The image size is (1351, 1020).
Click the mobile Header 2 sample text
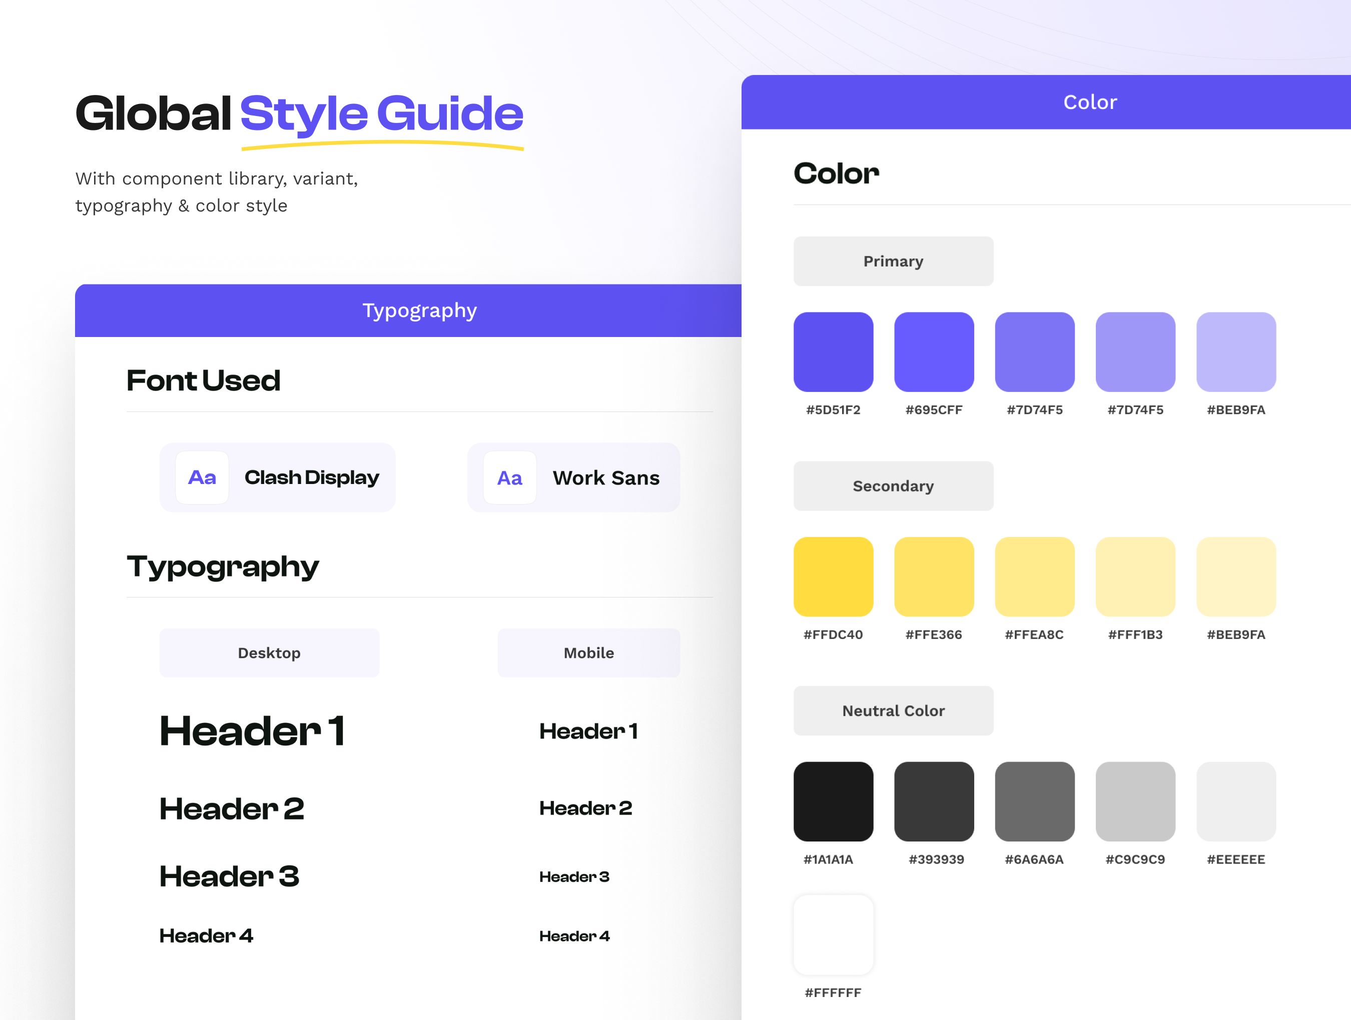[x=585, y=807]
